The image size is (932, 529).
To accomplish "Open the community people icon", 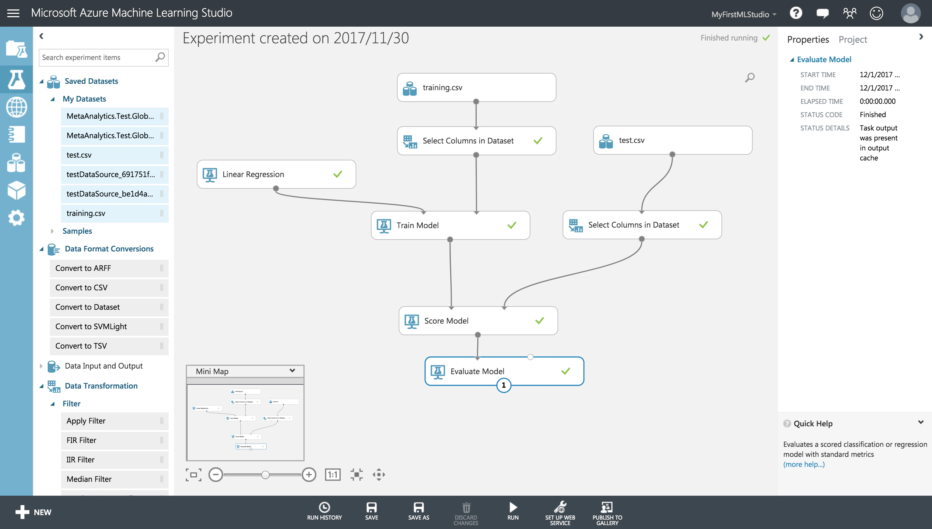I will [x=850, y=13].
